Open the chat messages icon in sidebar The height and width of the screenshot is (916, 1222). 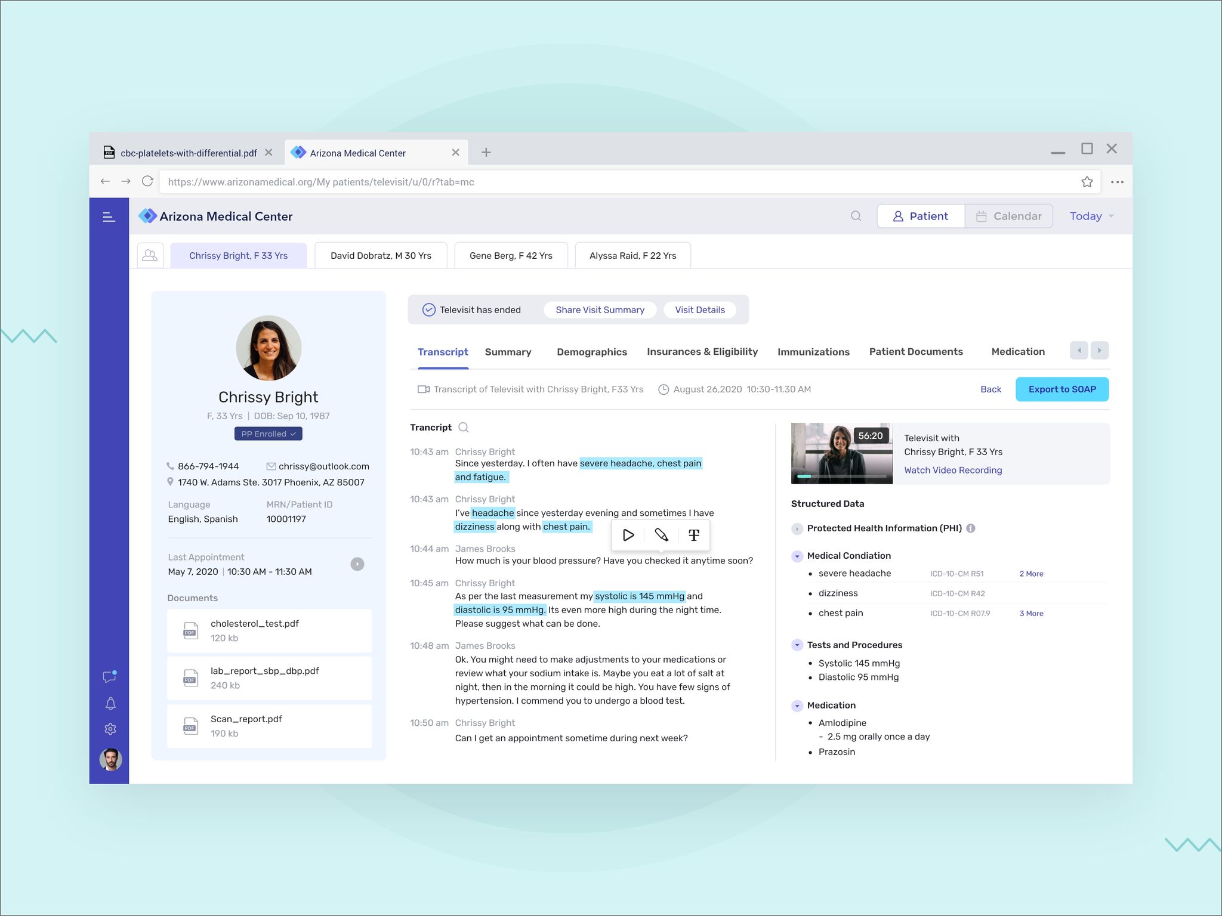(x=110, y=676)
